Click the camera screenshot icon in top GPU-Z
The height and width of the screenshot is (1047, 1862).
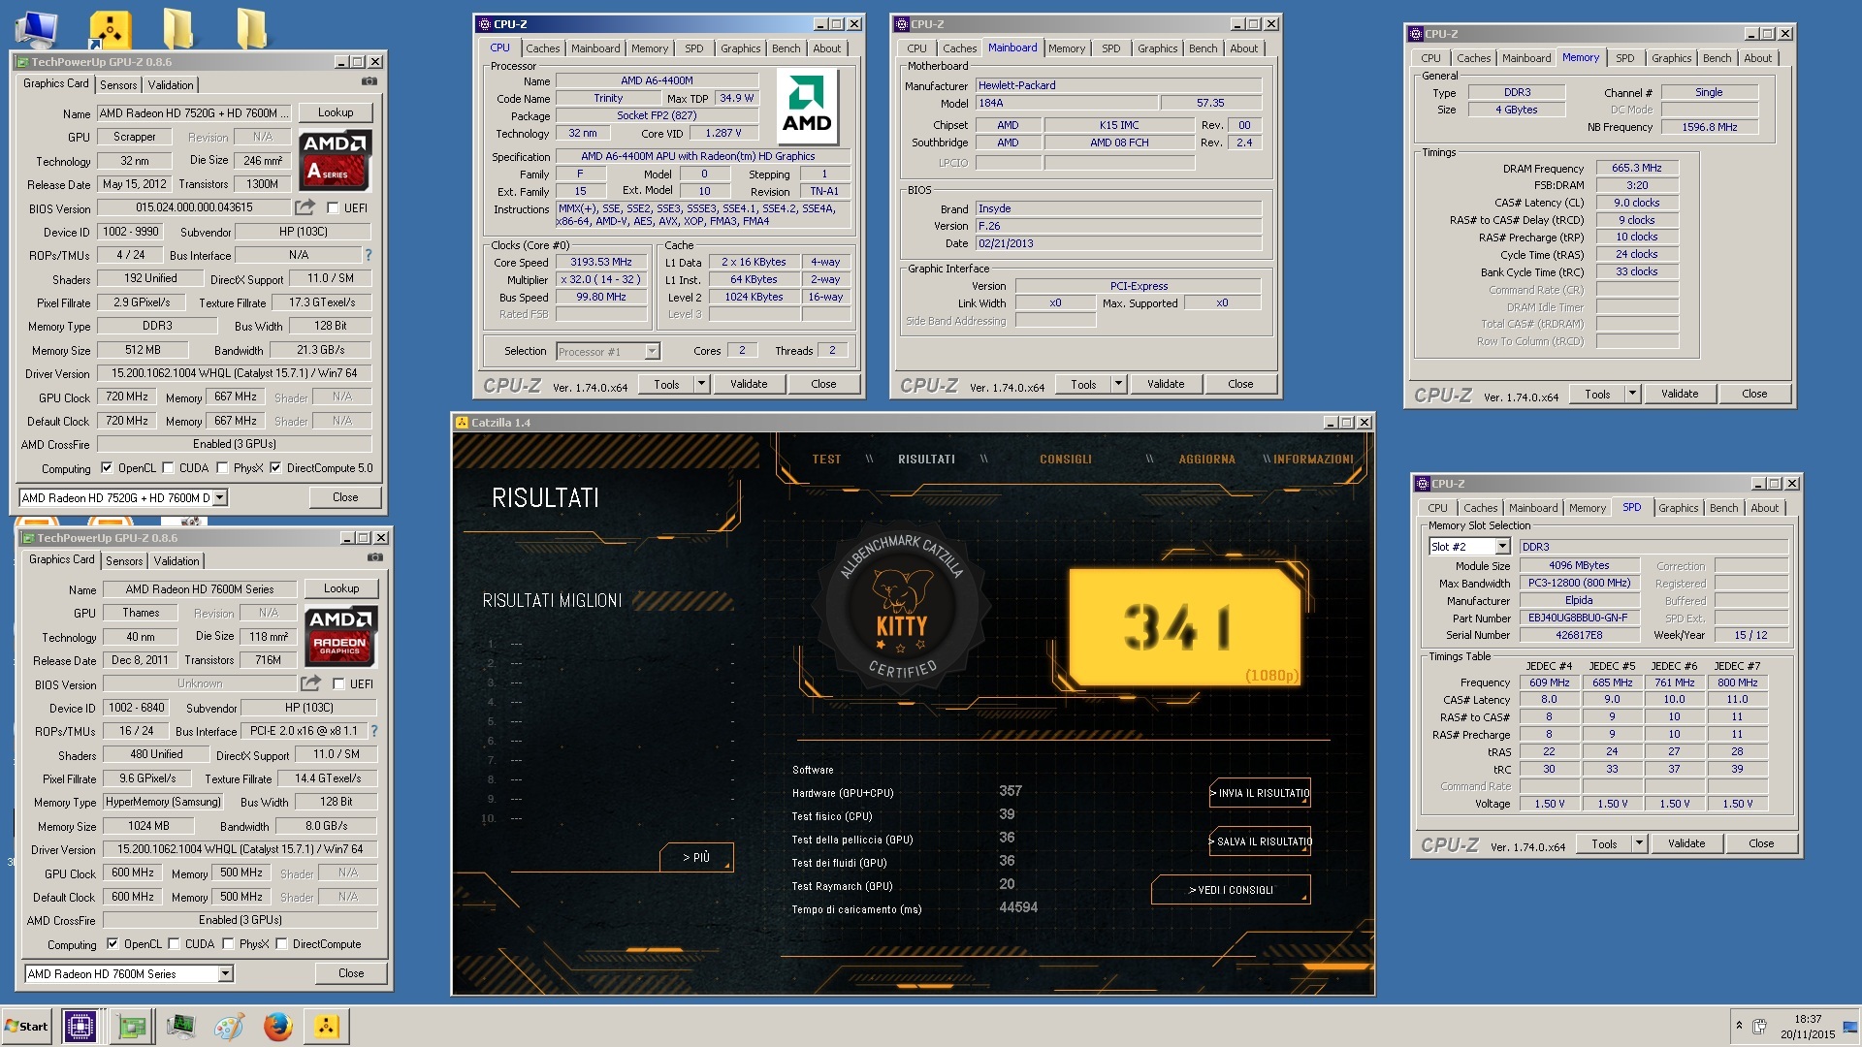click(369, 81)
